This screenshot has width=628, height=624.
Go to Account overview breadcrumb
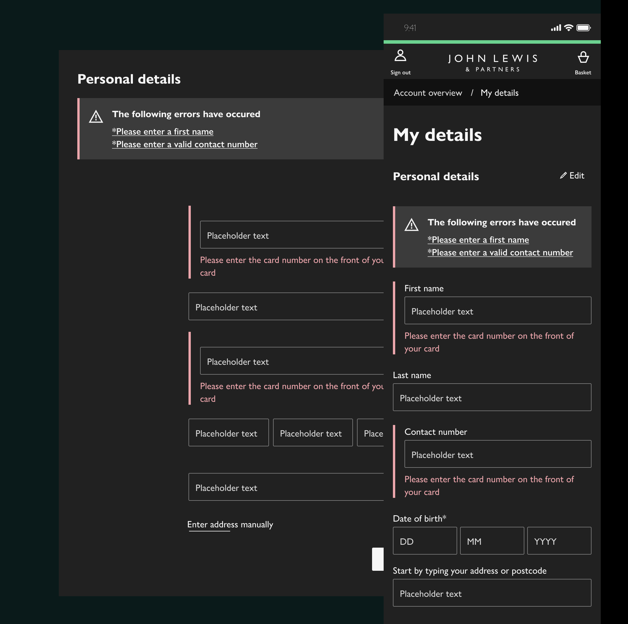(427, 93)
